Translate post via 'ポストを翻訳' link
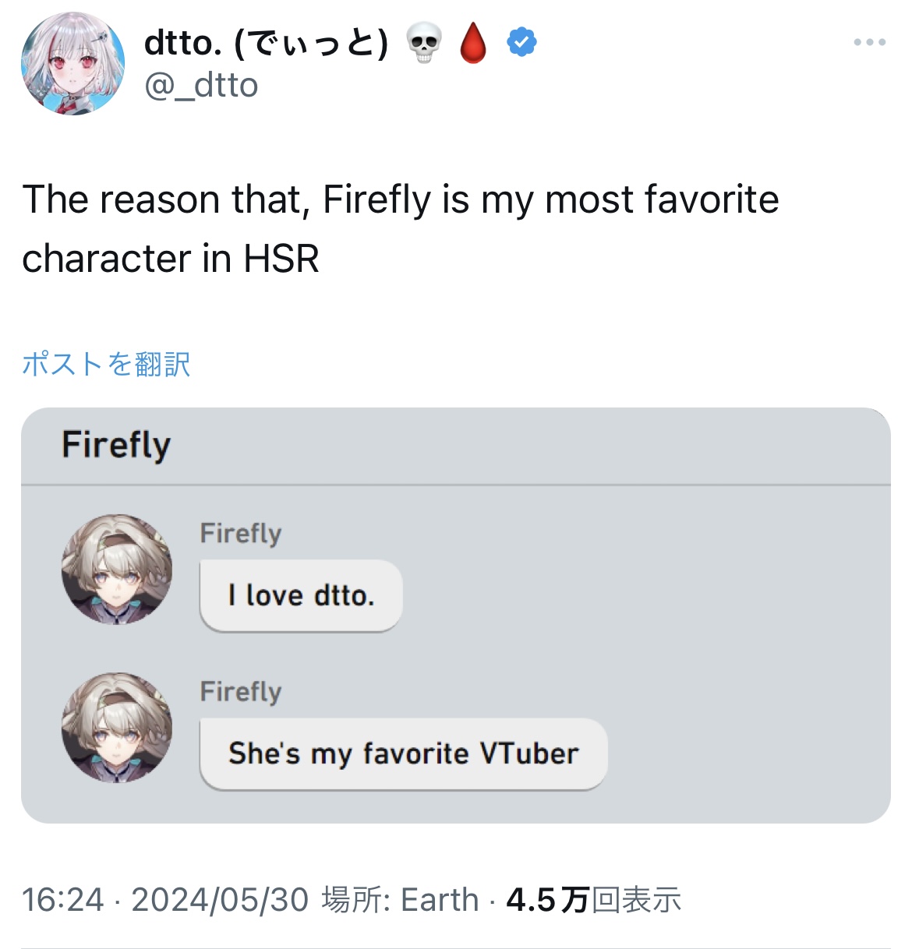This screenshot has width=912, height=949. click(106, 364)
